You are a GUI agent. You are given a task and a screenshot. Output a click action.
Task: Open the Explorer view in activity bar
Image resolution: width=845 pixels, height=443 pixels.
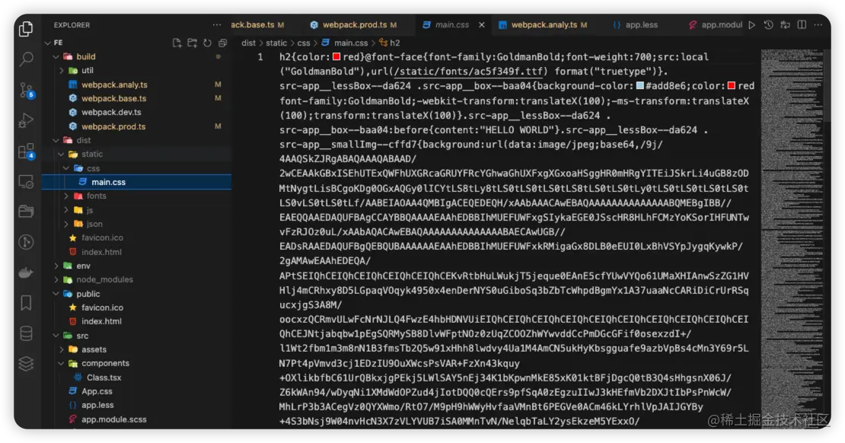[x=26, y=28]
